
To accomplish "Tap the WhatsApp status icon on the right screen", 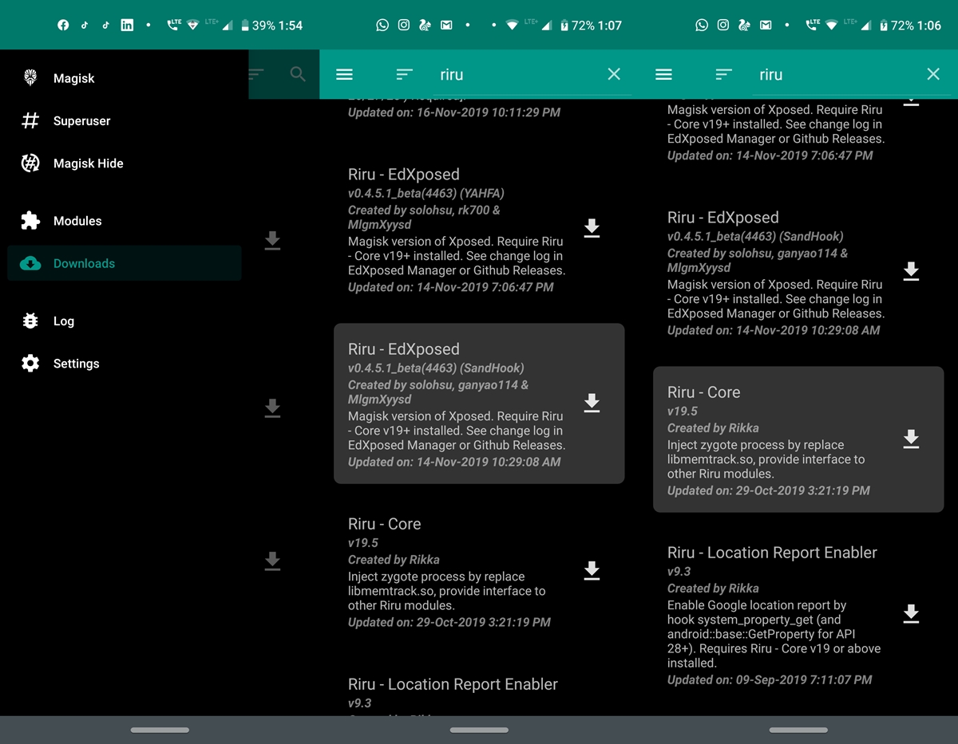I will (x=702, y=26).
